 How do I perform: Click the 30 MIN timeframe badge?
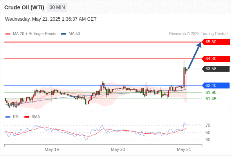pos(57,7)
